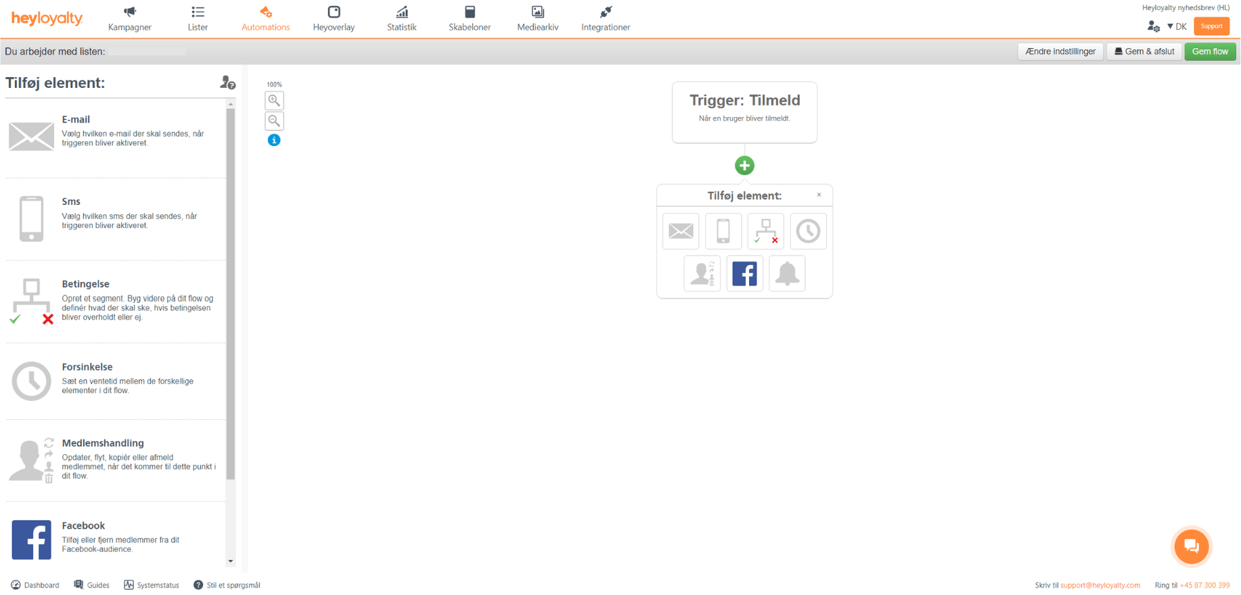This screenshot has height=595, width=1241.
Task: Click the green plus add-element button
Action: coord(744,166)
